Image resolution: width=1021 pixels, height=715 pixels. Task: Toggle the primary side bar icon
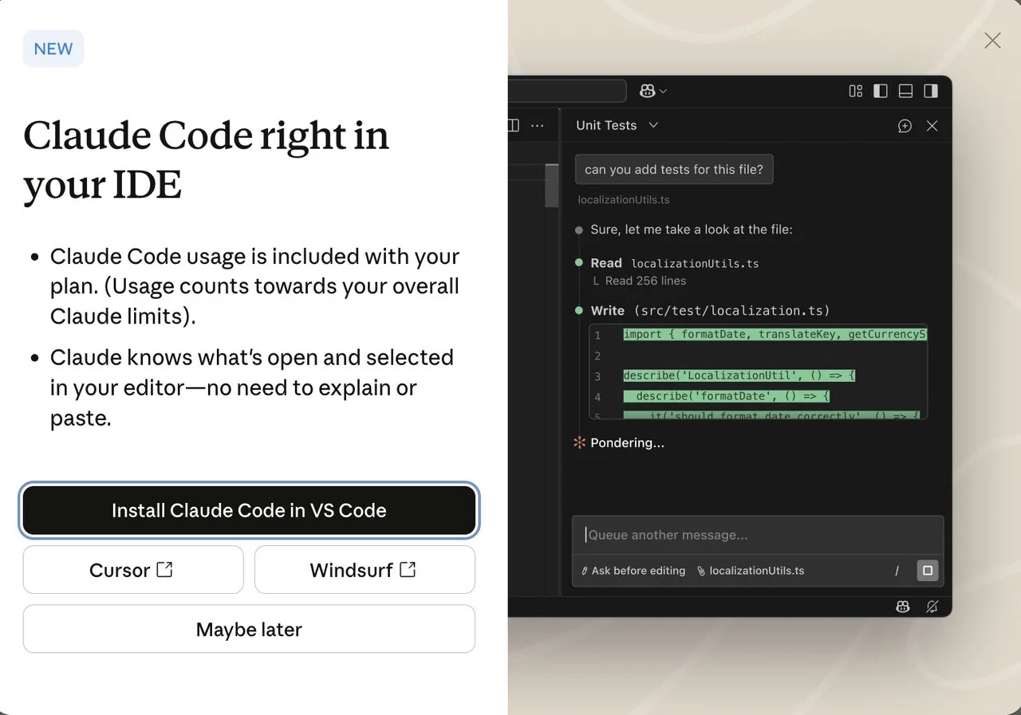881,91
